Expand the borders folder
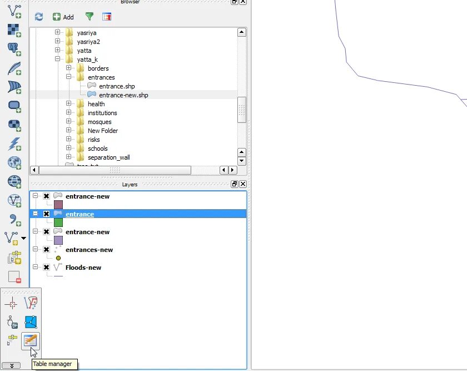Viewport: 467px width, 371px height. pyautogui.click(x=68, y=68)
